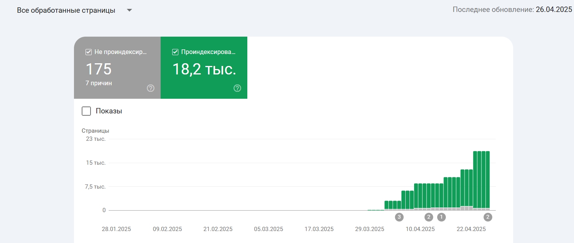Expand dropdown arrow beside 'Все обработанные страницы'
Screen dimensions: 574x243
point(129,10)
